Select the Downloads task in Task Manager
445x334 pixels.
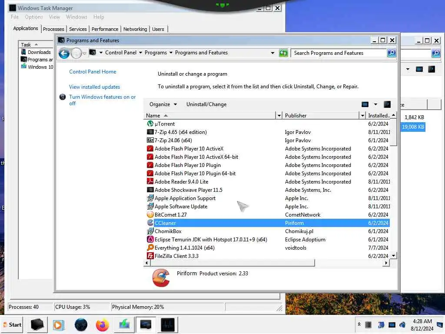pyautogui.click(x=36, y=52)
